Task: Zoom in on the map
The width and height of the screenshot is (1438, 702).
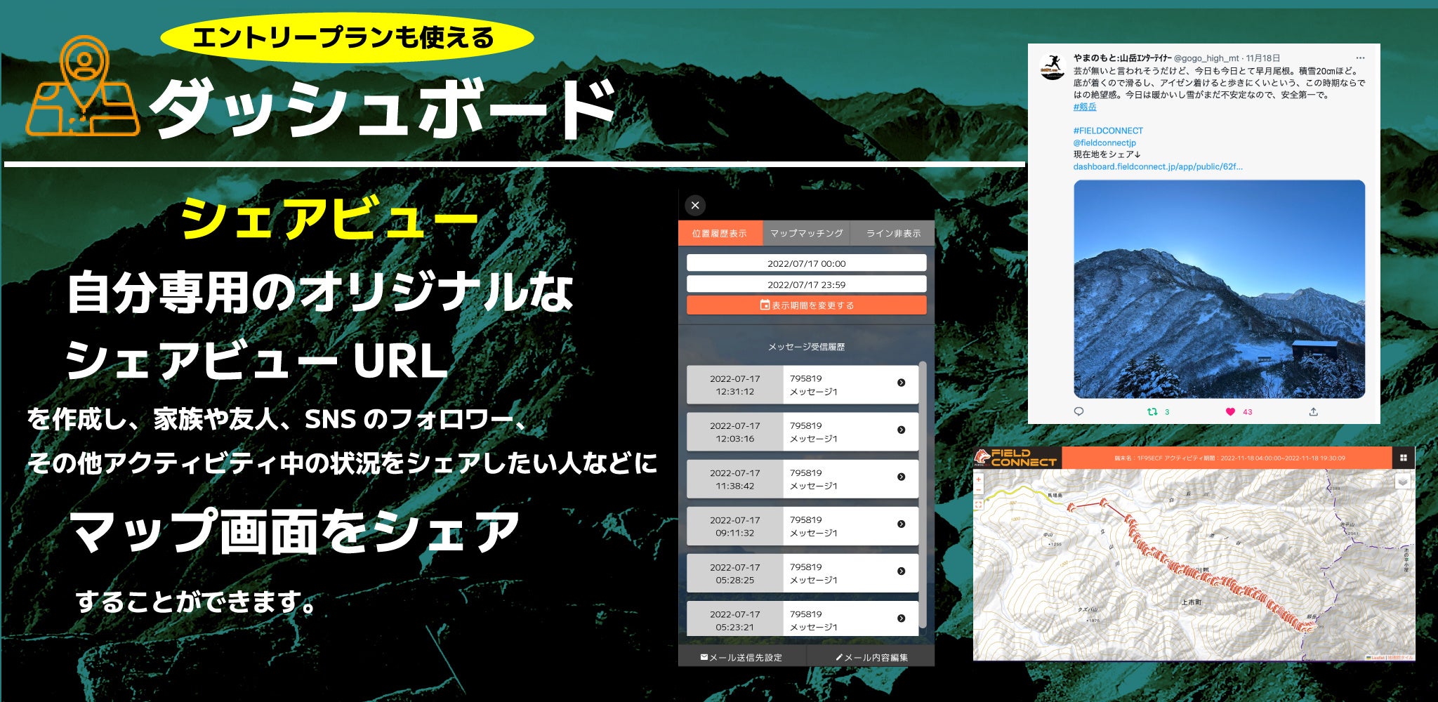Action: click(x=979, y=479)
